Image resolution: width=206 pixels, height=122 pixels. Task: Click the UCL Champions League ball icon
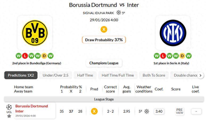click(9, 107)
